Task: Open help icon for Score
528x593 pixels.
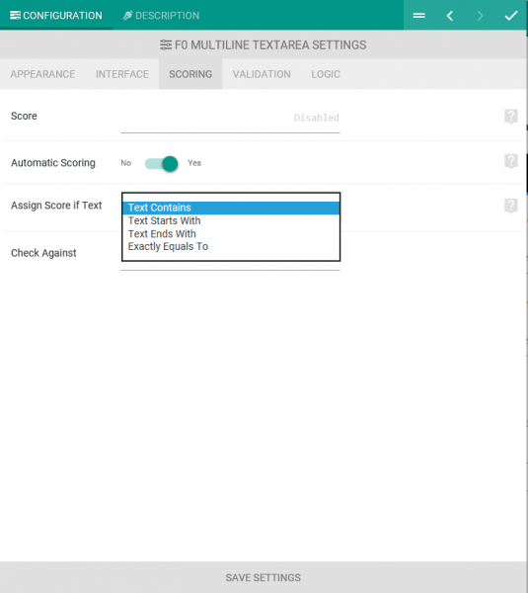Action: pos(510,117)
